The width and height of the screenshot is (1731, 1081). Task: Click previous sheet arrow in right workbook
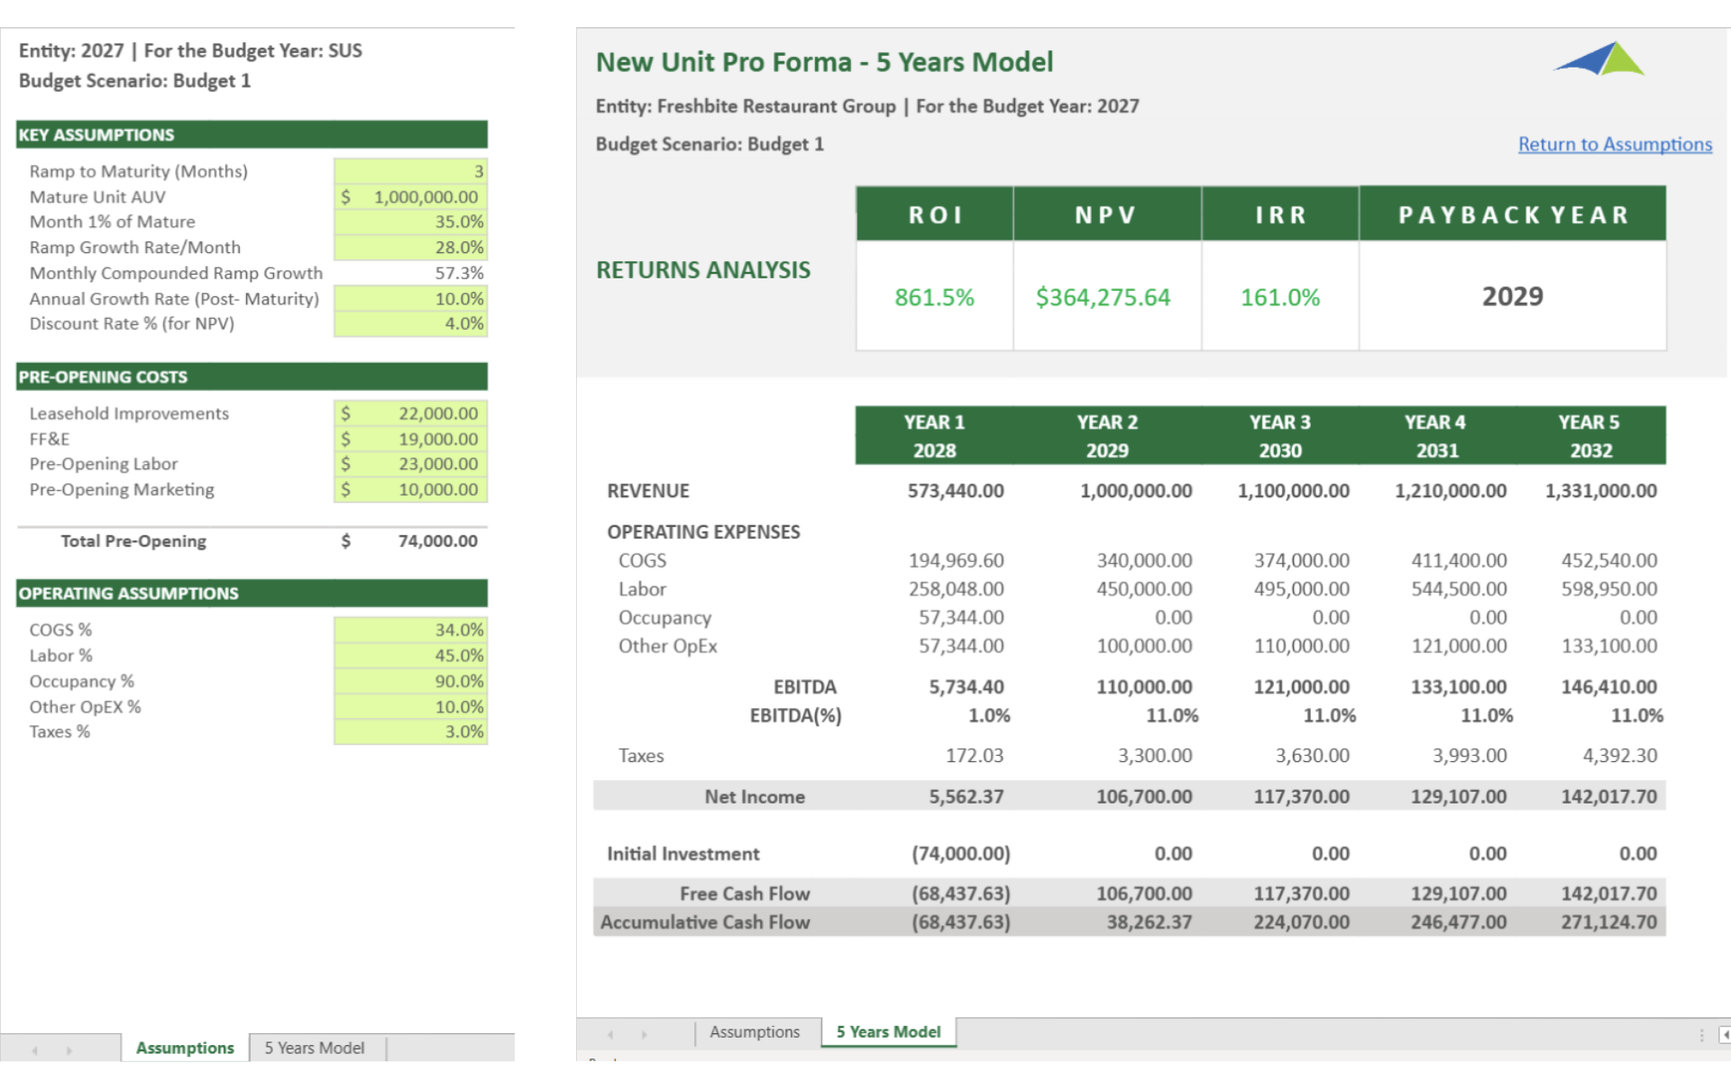610,1034
